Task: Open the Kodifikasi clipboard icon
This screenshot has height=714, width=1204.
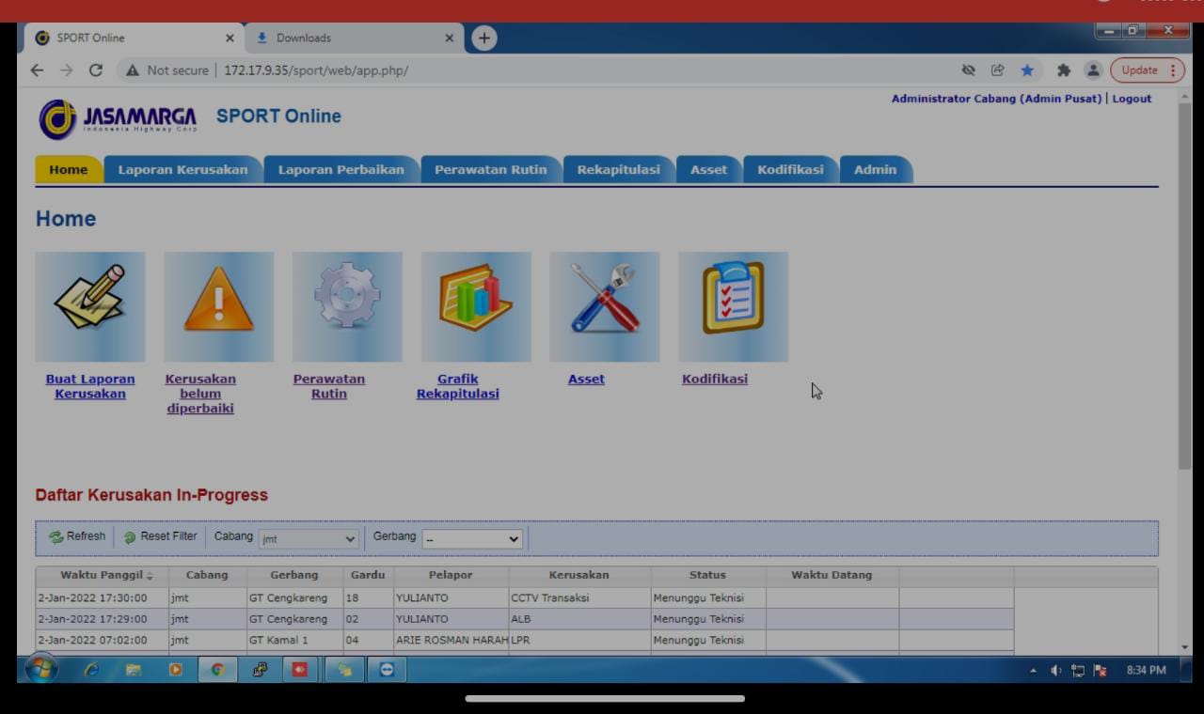Action: [733, 306]
